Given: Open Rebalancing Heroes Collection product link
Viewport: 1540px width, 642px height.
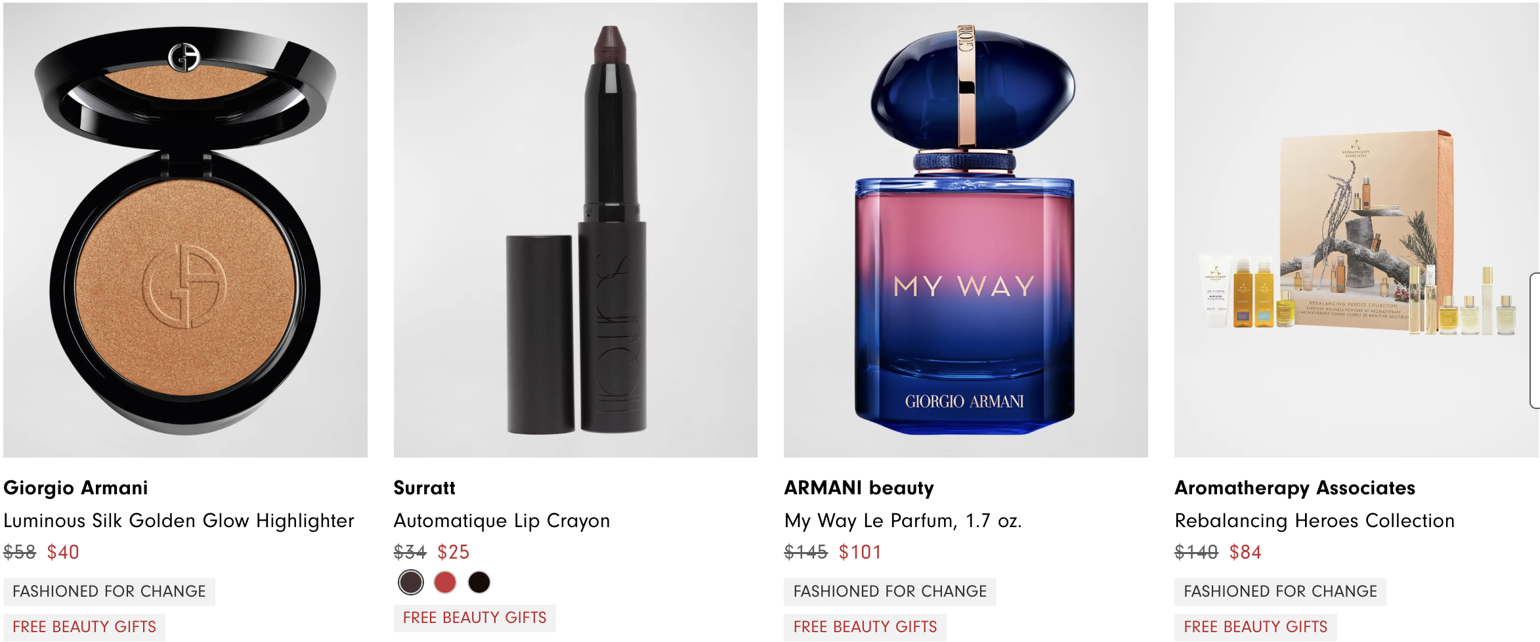Looking at the screenshot, I should 1314,521.
